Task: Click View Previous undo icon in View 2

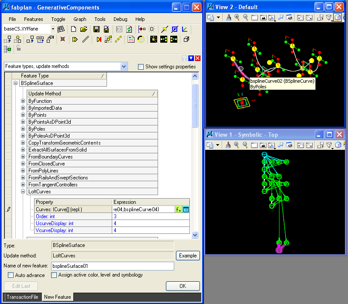Action: (300, 18)
